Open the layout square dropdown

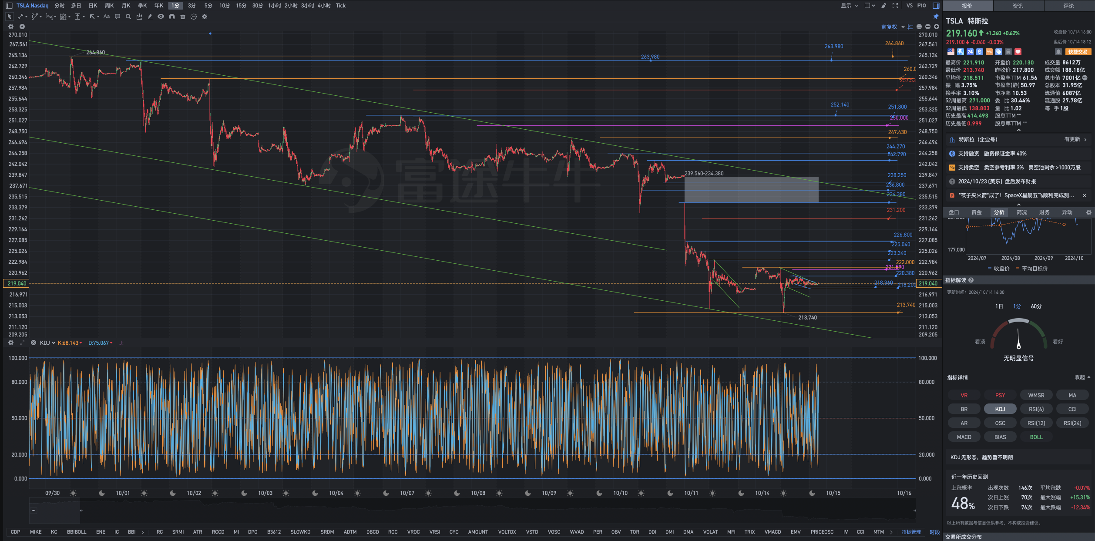(x=870, y=6)
